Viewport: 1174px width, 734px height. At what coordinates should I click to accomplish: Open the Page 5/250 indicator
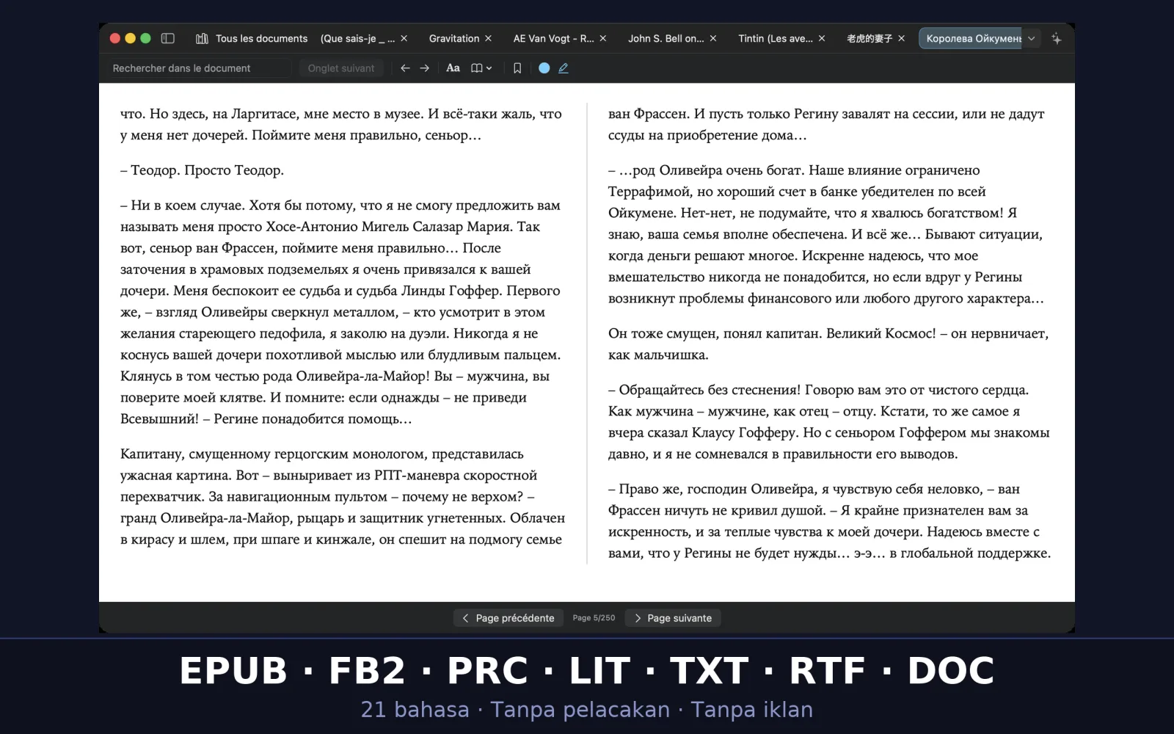[x=594, y=618]
